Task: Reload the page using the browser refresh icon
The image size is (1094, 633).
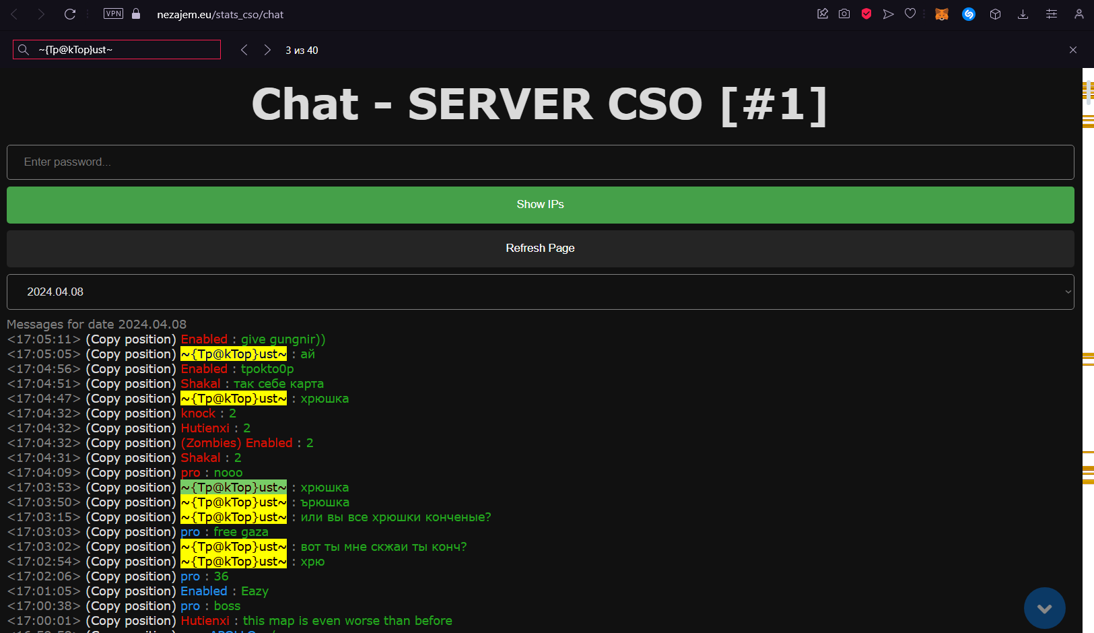Action: (70, 14)
